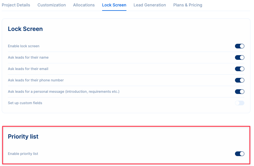The image size is (254, 166).
Task: Toggle Ask leads for their email
Action: [x=240, y=69]
